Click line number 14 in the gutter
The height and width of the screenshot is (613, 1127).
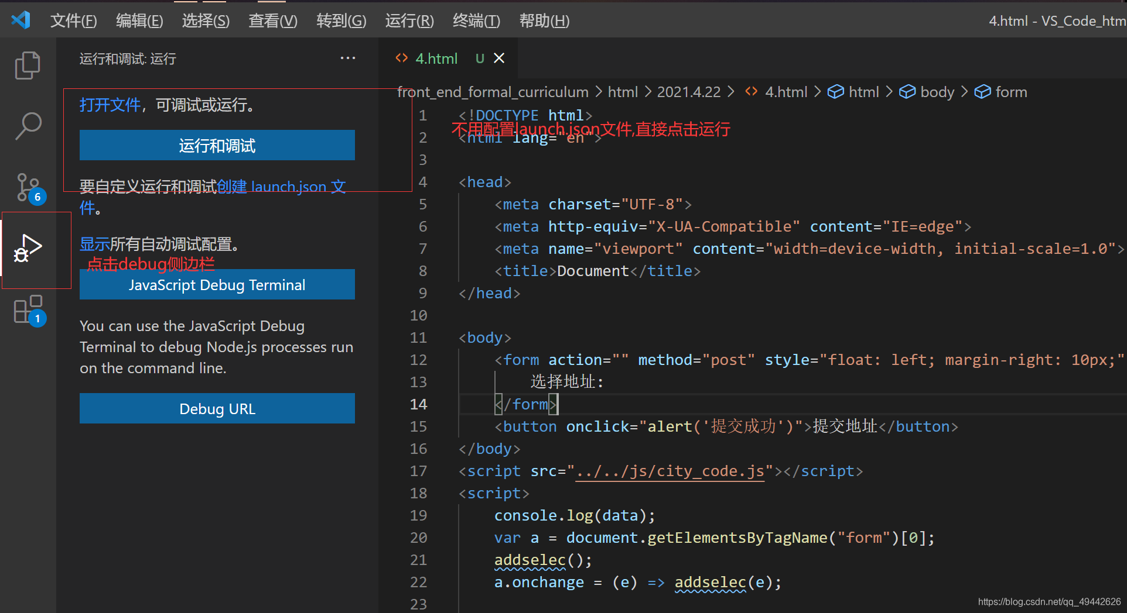418,404
